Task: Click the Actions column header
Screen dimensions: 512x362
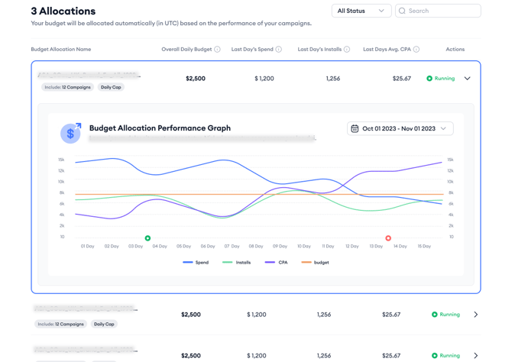Action: tap(455, 50)
